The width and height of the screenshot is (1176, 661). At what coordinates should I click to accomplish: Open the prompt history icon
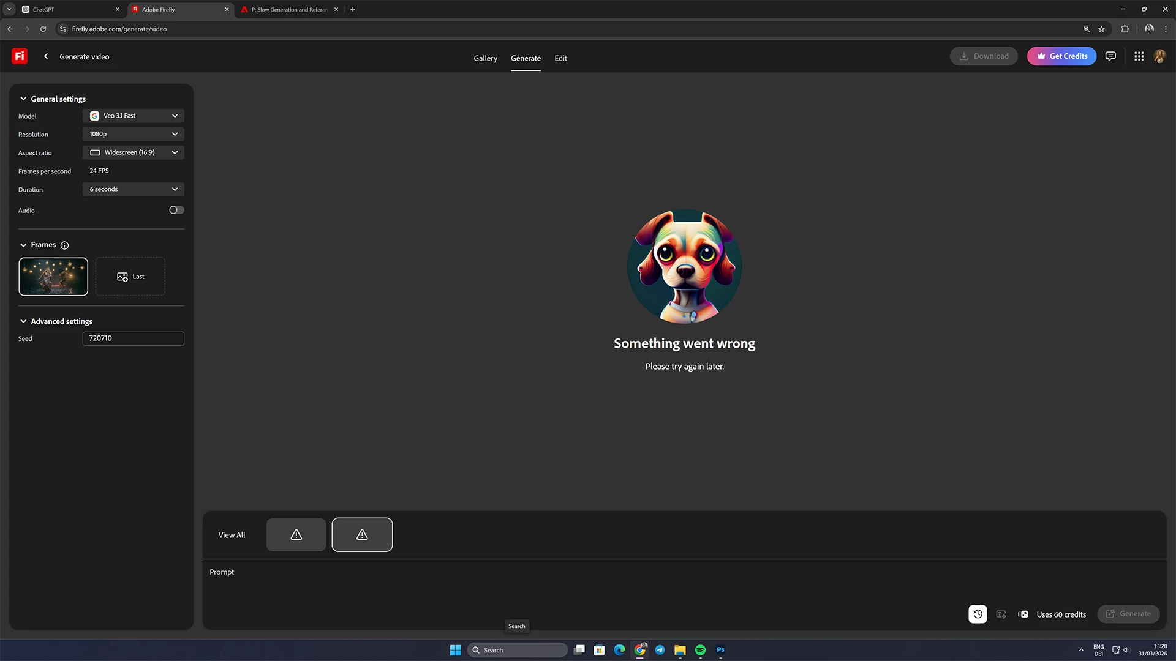(x=978, y=614)
